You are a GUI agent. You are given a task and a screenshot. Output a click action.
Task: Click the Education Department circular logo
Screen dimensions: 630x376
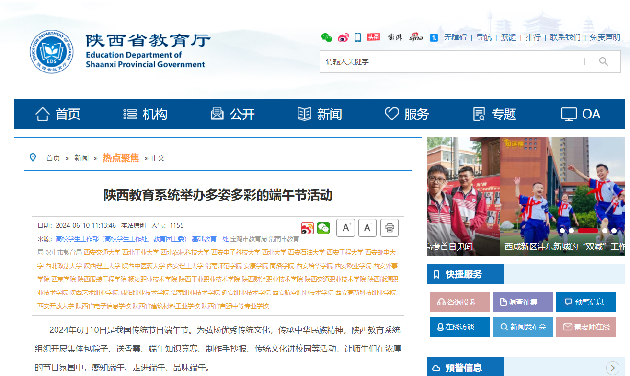point(52,52)
